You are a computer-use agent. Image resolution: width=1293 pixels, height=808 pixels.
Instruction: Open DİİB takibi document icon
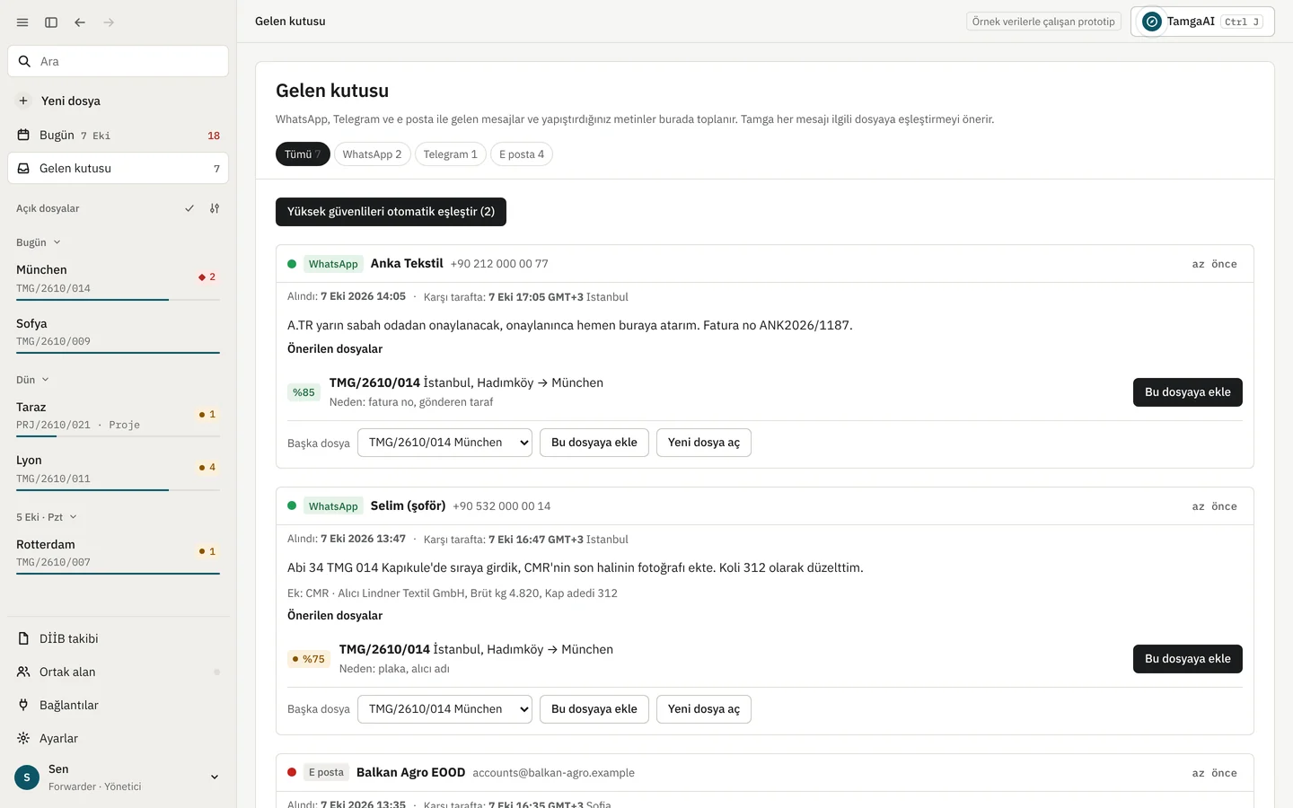click(x=23, y=638)
